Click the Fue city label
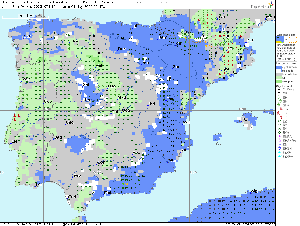The width and height of the screenshot is (300, 226). 111,86
